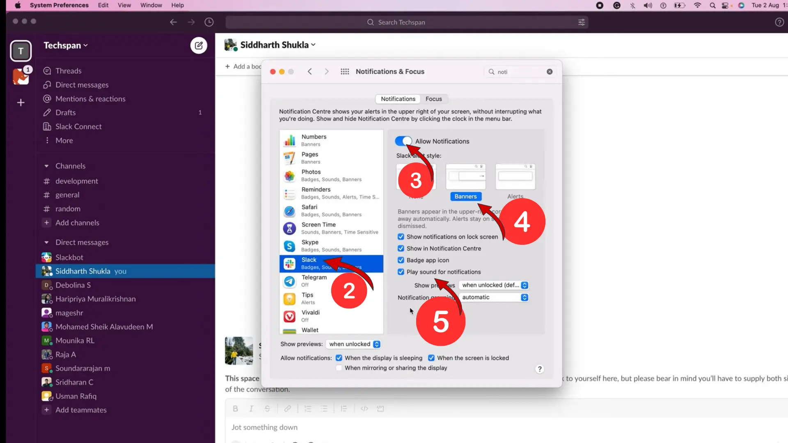Click the volume icon in menu bar
This screenshot has width=788, height=443.
(x=648, y=5)
